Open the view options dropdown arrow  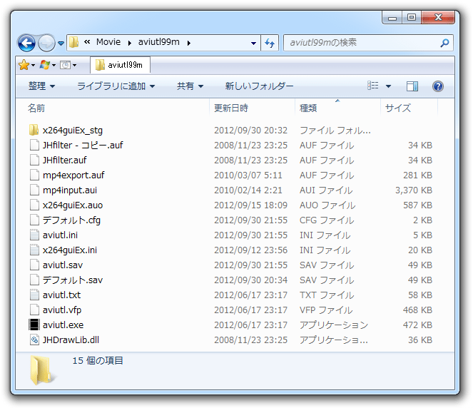coord(388,86)
